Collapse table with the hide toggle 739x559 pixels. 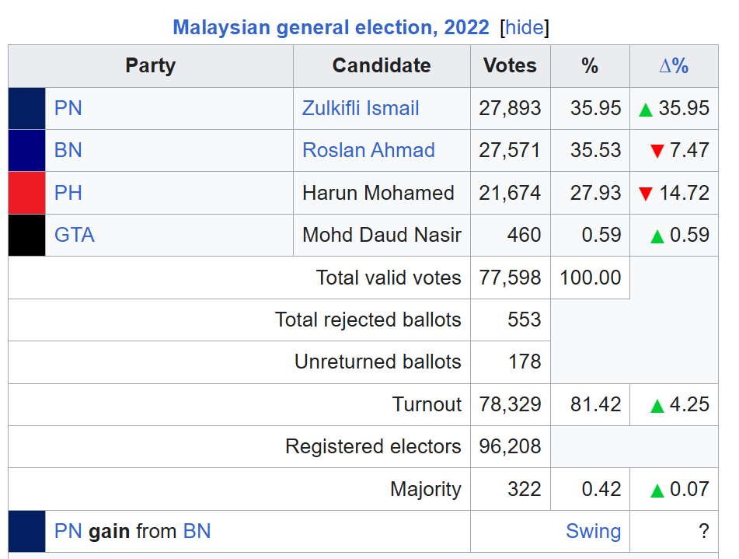[525, 27]
